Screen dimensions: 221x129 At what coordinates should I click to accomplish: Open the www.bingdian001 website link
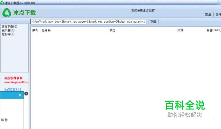tap(16, 82)
